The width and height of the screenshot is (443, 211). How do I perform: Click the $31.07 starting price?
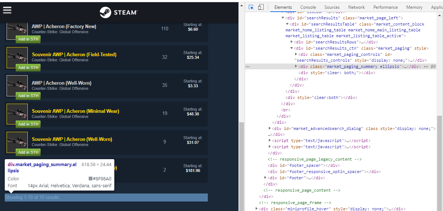click(x=193, y=142)
